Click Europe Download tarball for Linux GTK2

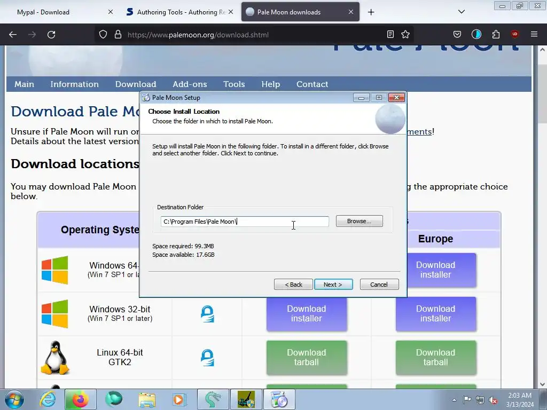(x=436, y=357)
